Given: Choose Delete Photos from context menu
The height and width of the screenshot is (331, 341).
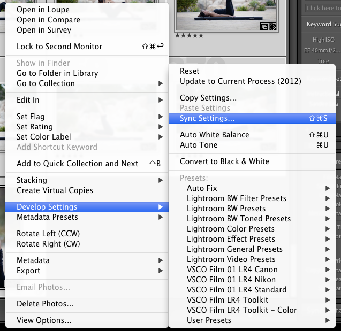Looking at the screenshot, I should pyautogui.click(x=45, y=304).
